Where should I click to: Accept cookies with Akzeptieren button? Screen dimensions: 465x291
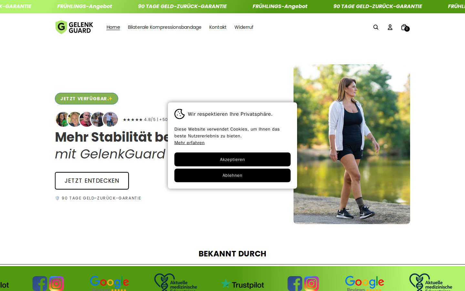[232, 159]
